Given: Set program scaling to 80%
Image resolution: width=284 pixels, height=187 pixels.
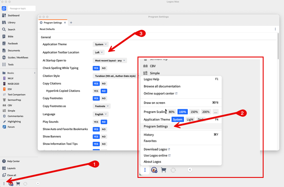Looking at the screenshot, I should pos(172,112).
